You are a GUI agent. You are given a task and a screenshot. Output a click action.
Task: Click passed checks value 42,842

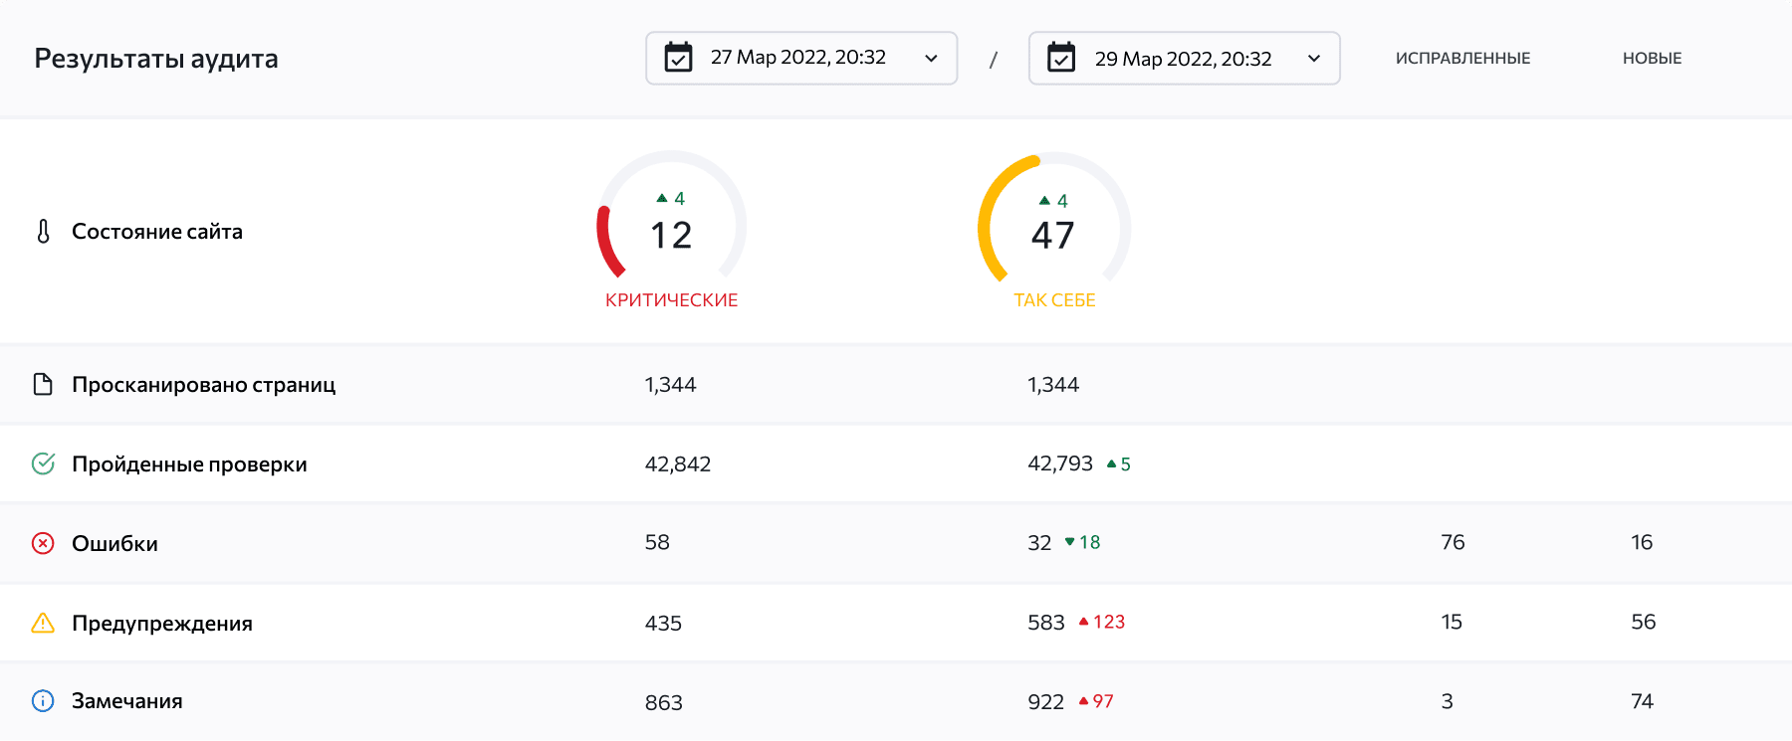pos(678,464)
